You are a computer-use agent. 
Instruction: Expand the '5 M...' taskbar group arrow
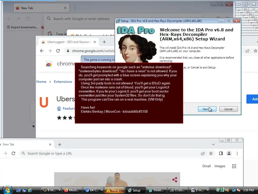(x=59, y=190)
